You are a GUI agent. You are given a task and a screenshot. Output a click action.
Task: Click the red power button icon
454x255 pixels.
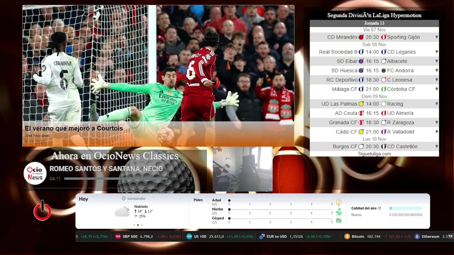[43, 210]
